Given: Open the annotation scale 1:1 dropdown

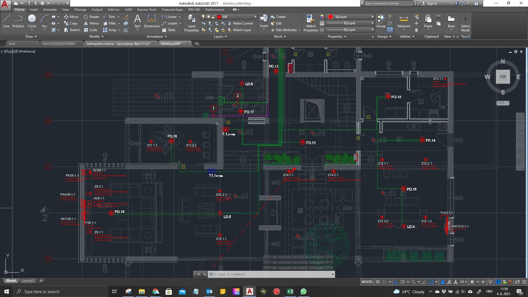Looking at the screenshot, I should click(x=464, y=282).
